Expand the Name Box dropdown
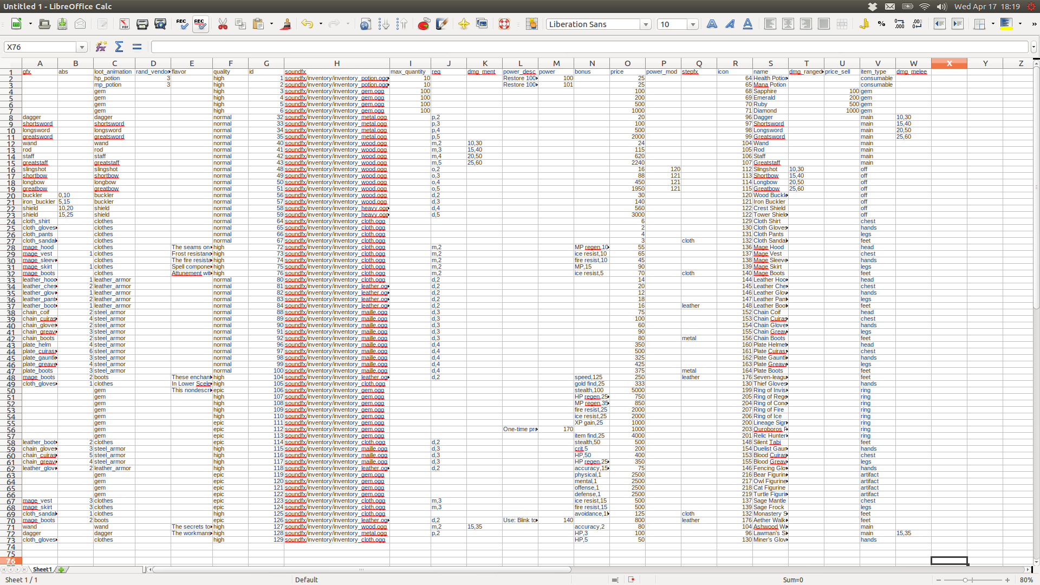 pyautogui.click(x=81, y=48)
